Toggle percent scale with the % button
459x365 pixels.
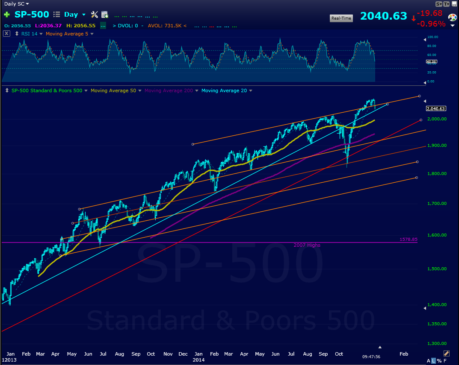439,361
